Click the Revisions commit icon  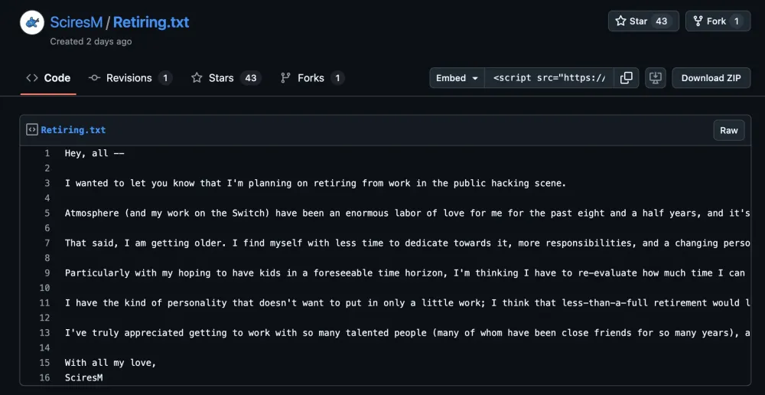(x=95, y=78)
